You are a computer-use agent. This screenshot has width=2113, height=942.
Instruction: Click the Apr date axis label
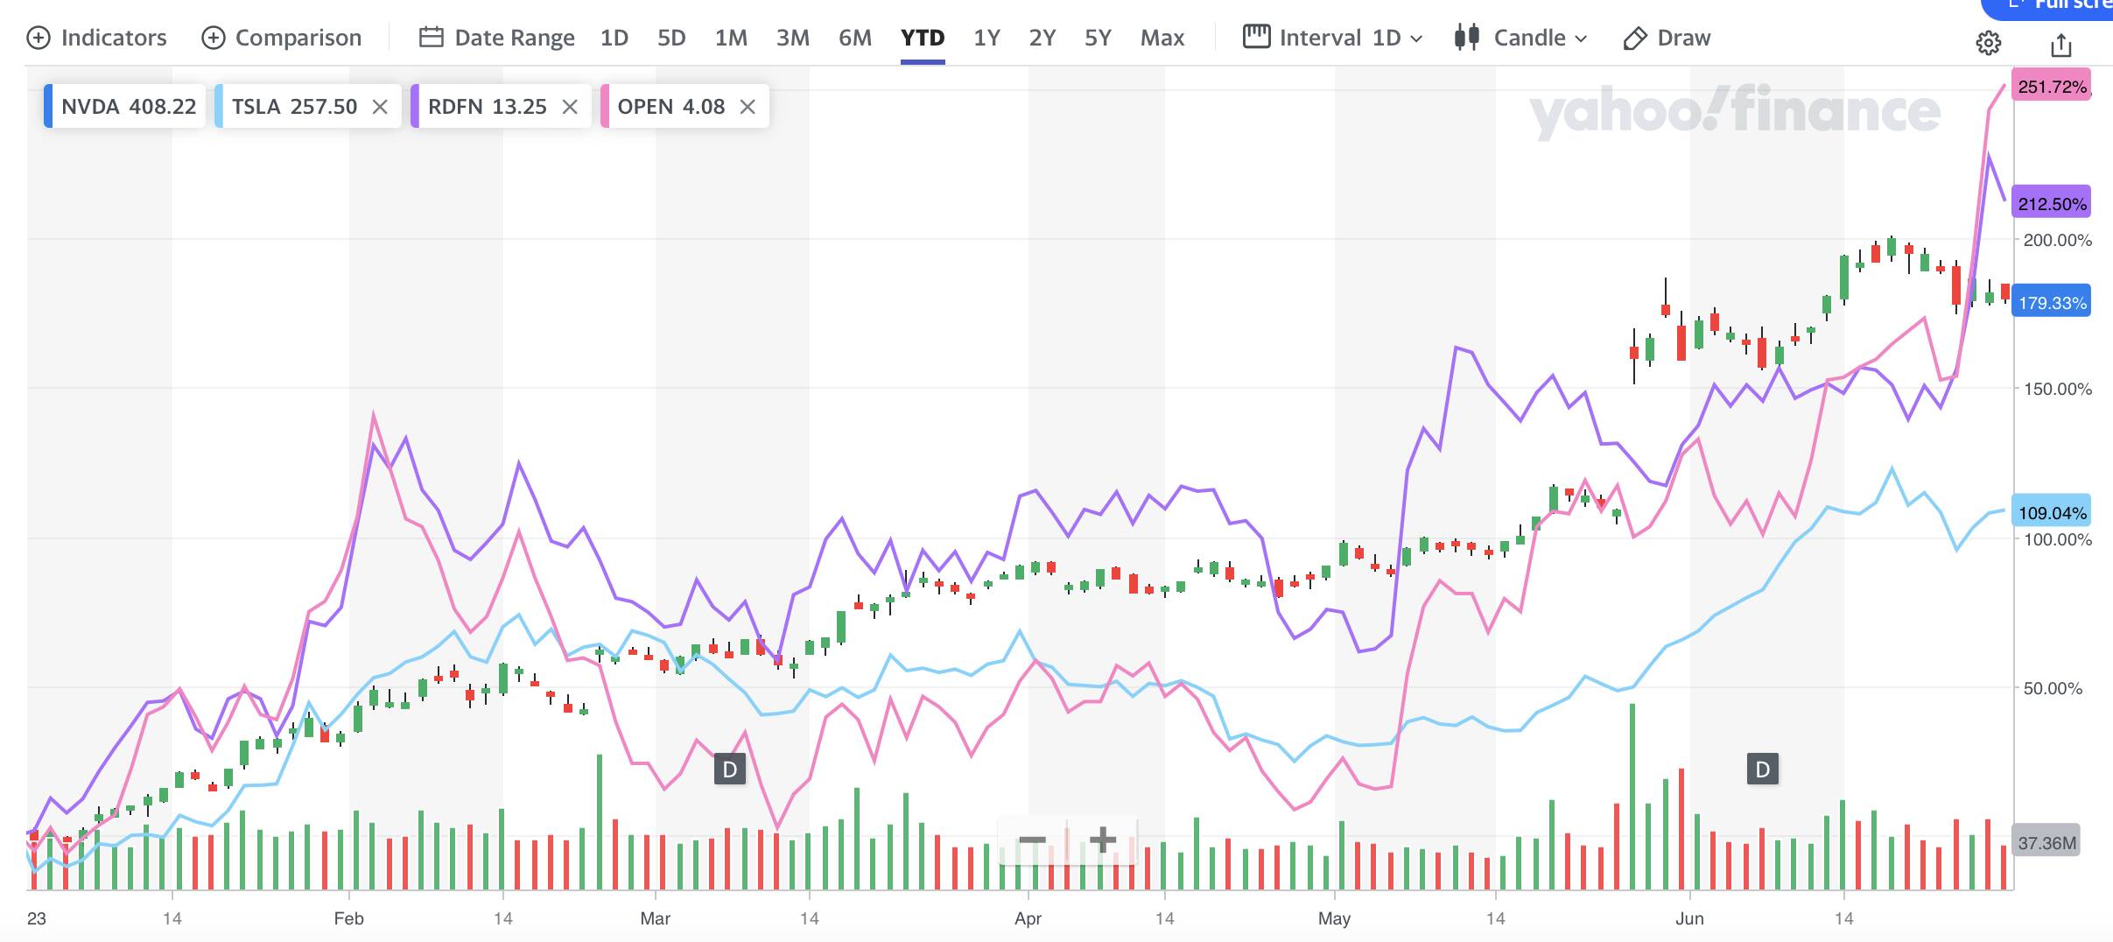1028,918
